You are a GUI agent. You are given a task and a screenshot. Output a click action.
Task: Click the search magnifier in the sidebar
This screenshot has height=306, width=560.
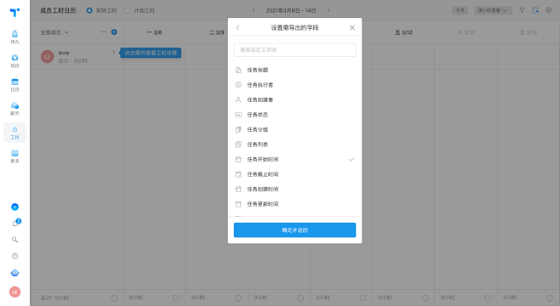click(x=14, y=240)
